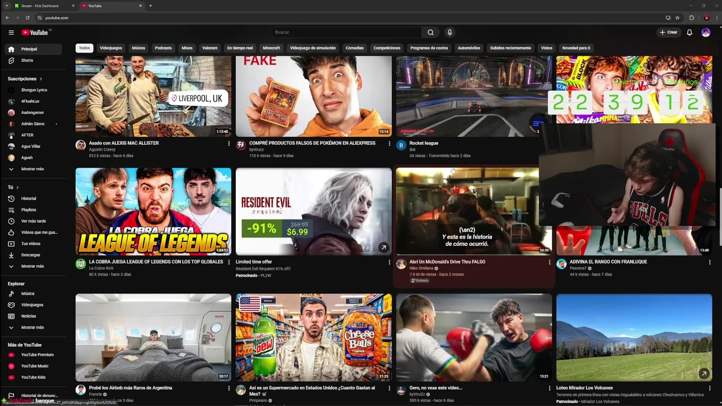The width and height of the screenshot is (722, 406).
Task: Open more options for La Cobra League video
Action: coord(228,262)
